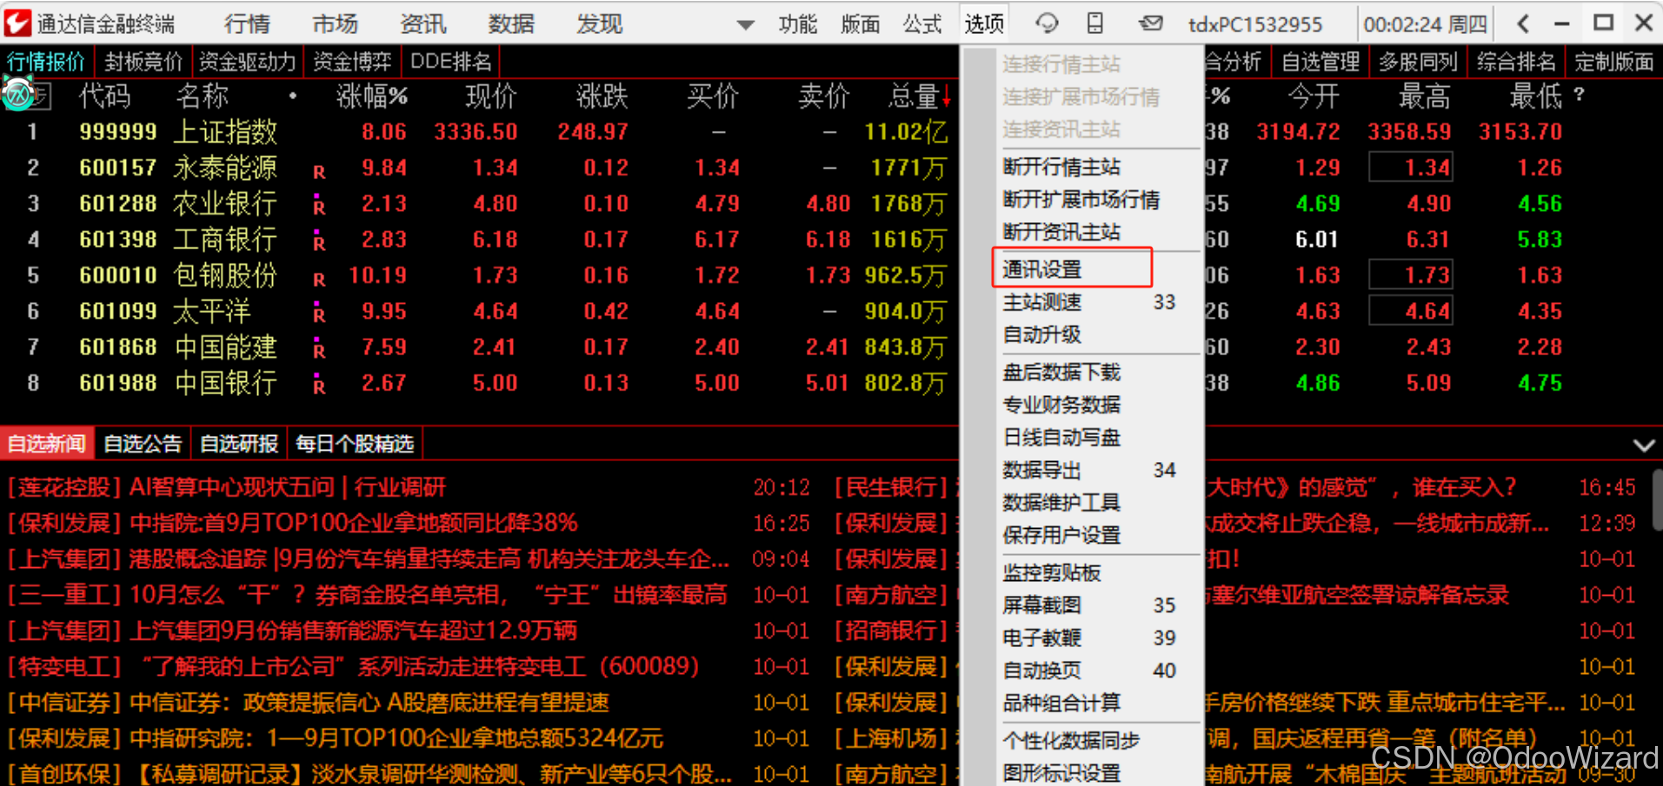Click the back arrow icon in title bar
Screen dimensions: 1663x786
click(1523, 23)
